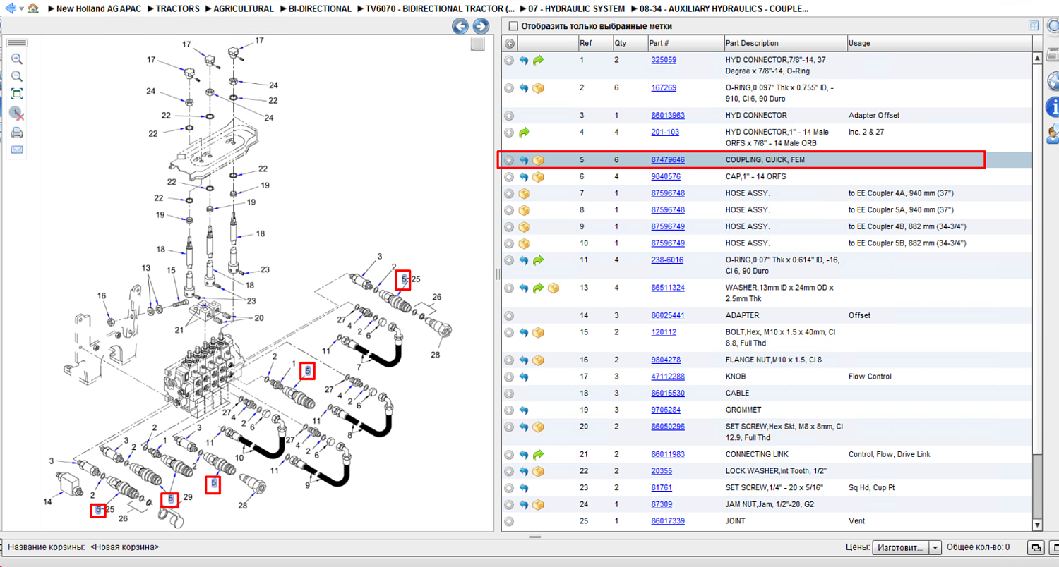1059x567 pixels.
Task: Navigate to AGRICULTURAL breadcrumb
Action: coord(244,8)
